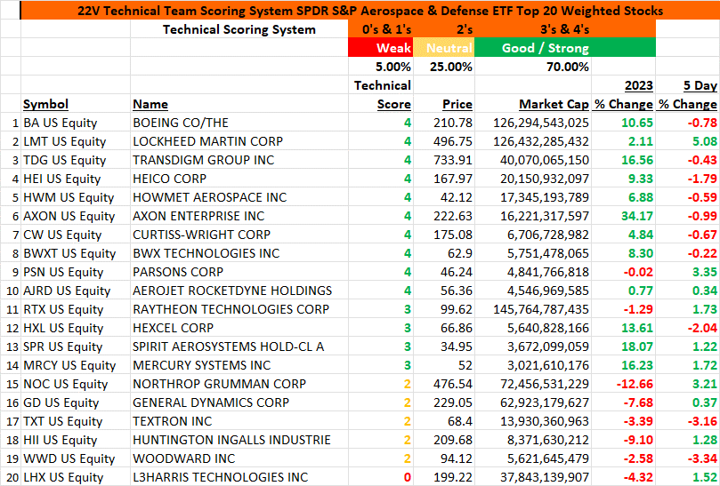Select BWX Technologies' price 62.9
The height and width of the screenshot is (486, 720).
(x=444, y=253)
